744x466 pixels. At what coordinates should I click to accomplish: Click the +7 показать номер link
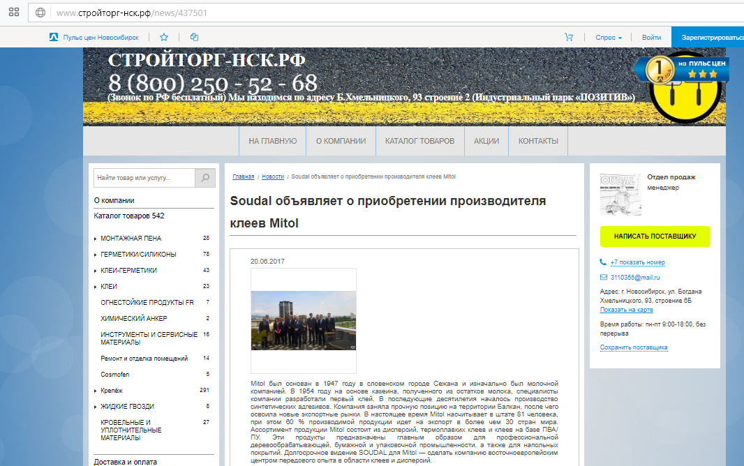point(638,262)
